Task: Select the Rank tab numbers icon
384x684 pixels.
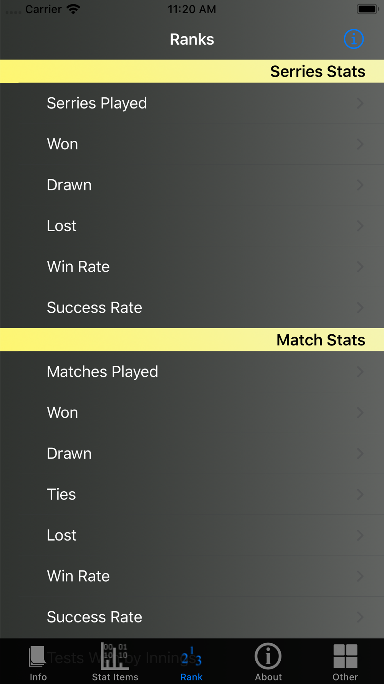Action: (191, 656)
